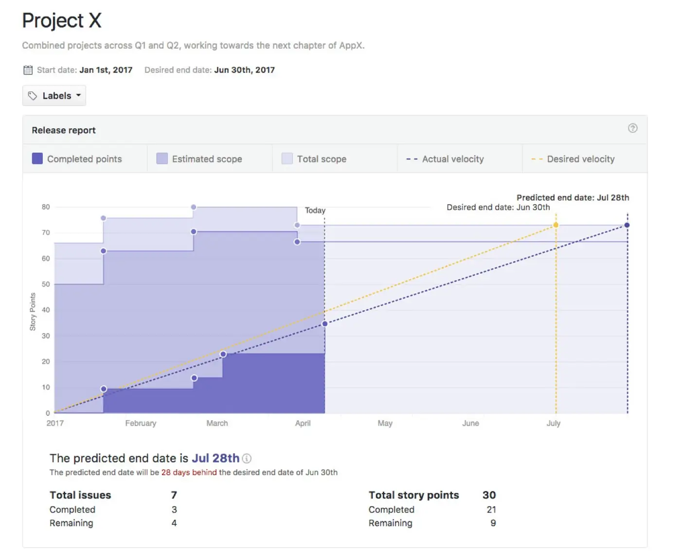Viewport: 681px width, 553px height.
Task: Toggle Desired velocity line in the legend
Action: (x=573, y=159)
